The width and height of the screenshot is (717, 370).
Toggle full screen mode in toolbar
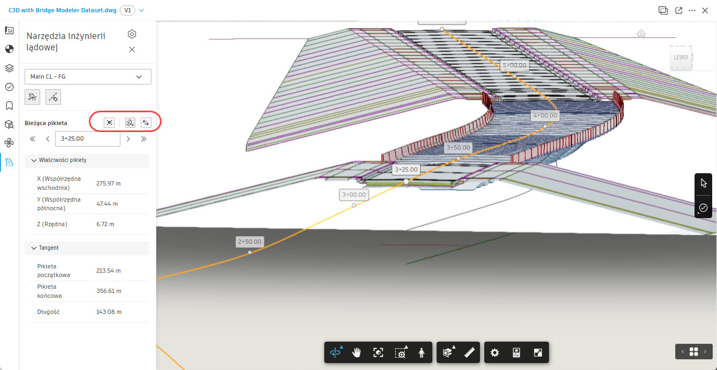[x=538, y=353]
